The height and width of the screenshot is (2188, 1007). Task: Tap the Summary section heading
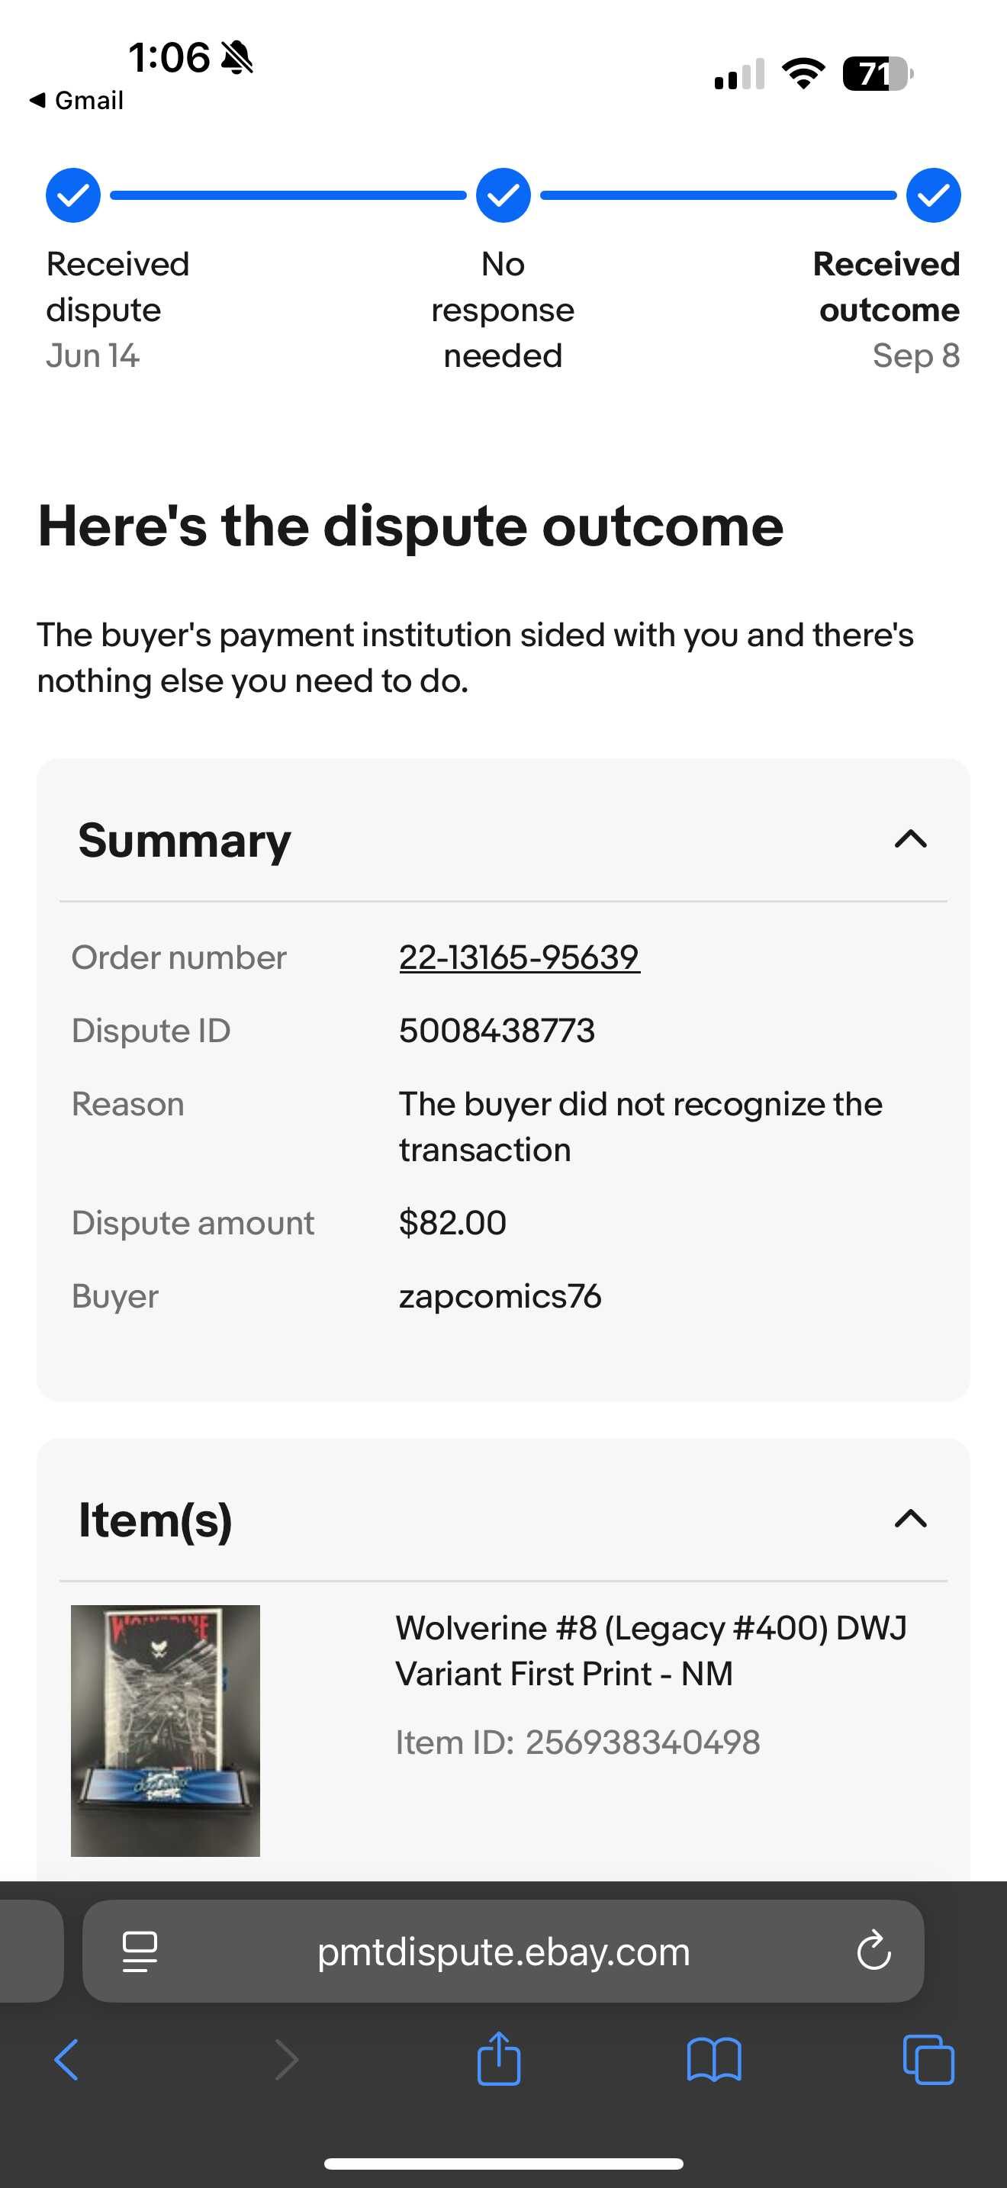[185, 840]
